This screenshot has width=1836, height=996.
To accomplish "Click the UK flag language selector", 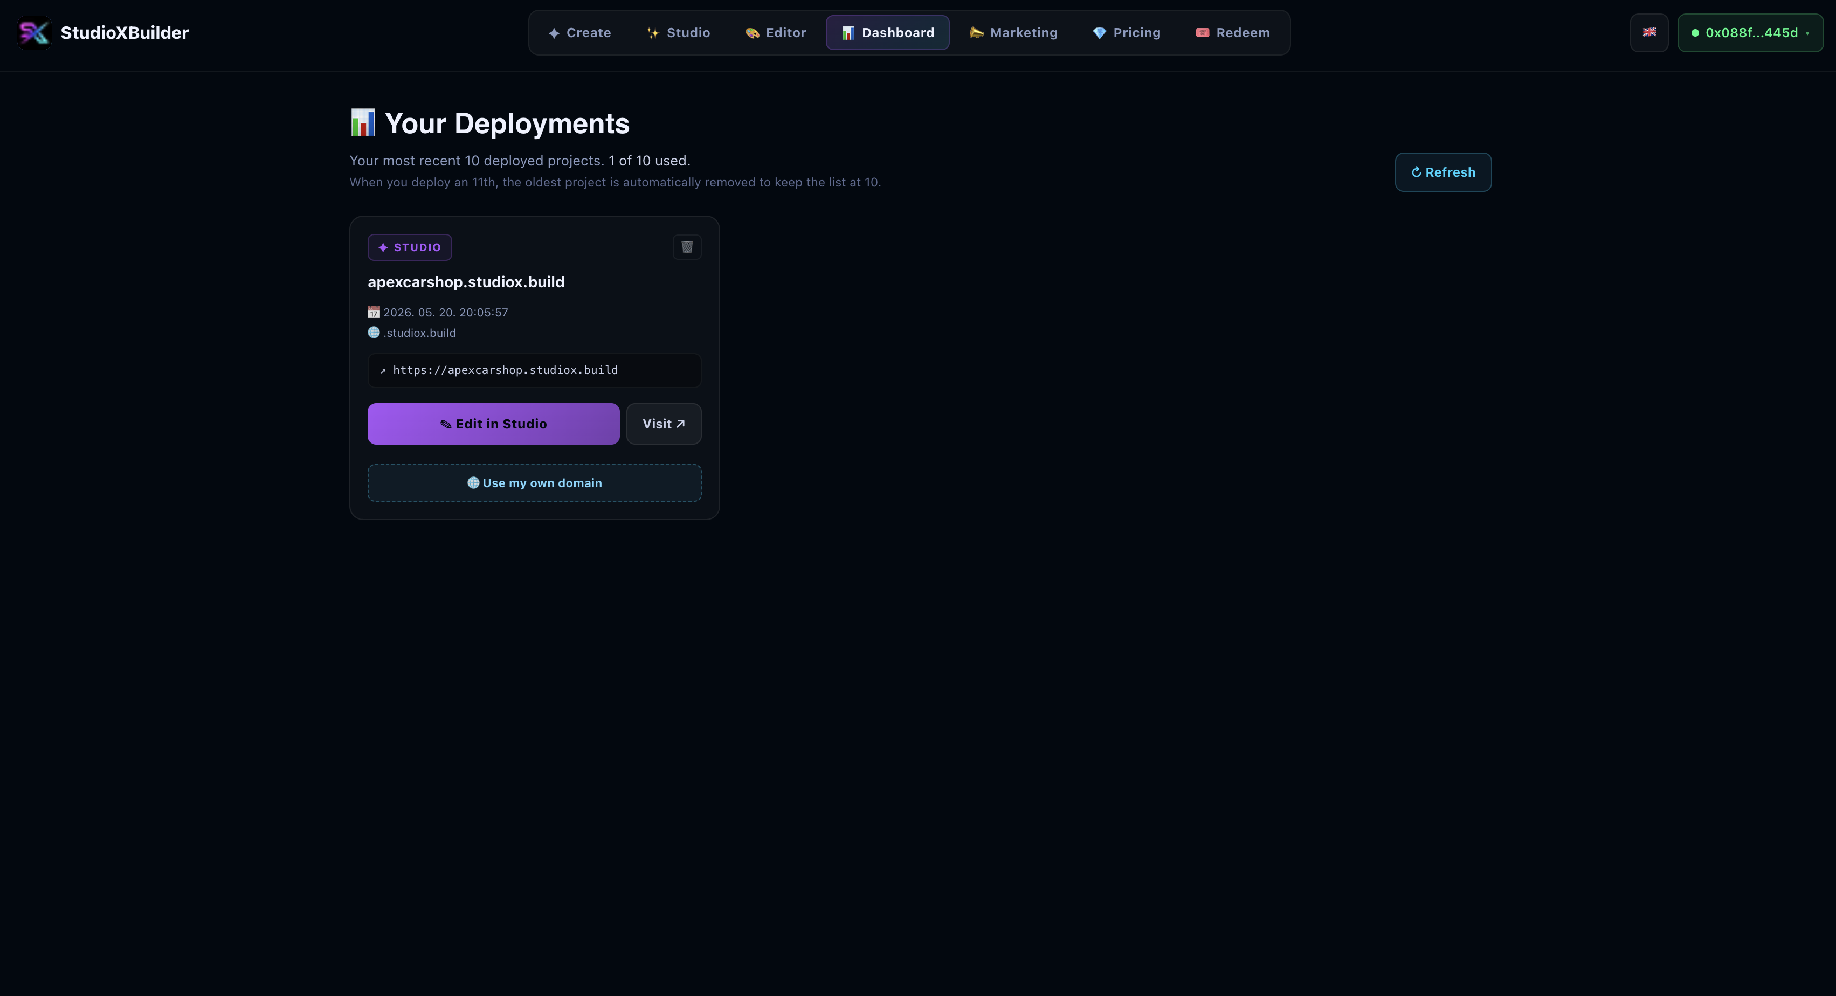I will pyautogui.click(x=1649, y=33).
